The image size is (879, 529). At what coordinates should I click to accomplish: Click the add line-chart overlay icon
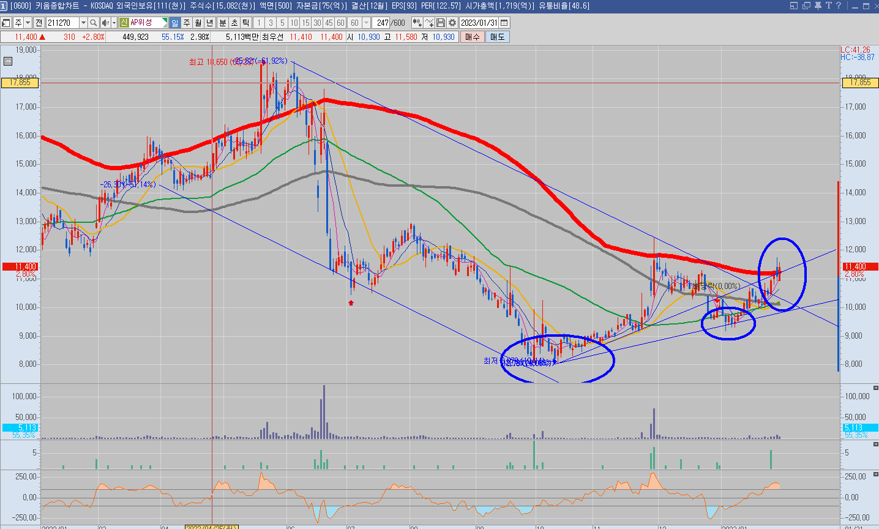coord(429,23)
